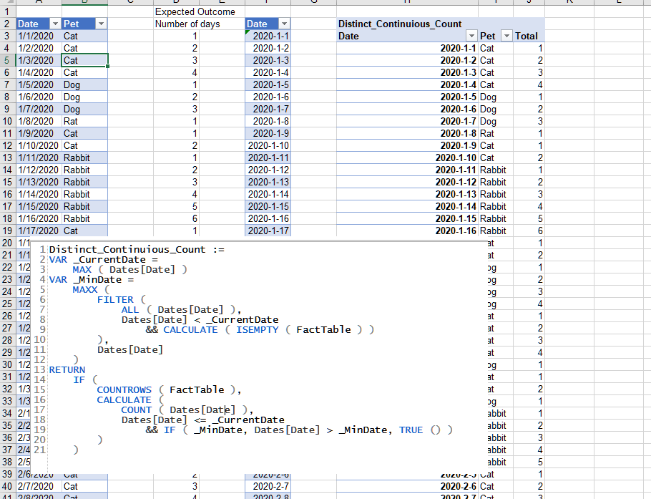Select the 'Rat' cell in Pet column
Image resolution: width=651 pixels, height=499 pixels.
pyautogui.click(x=84, y=121)
